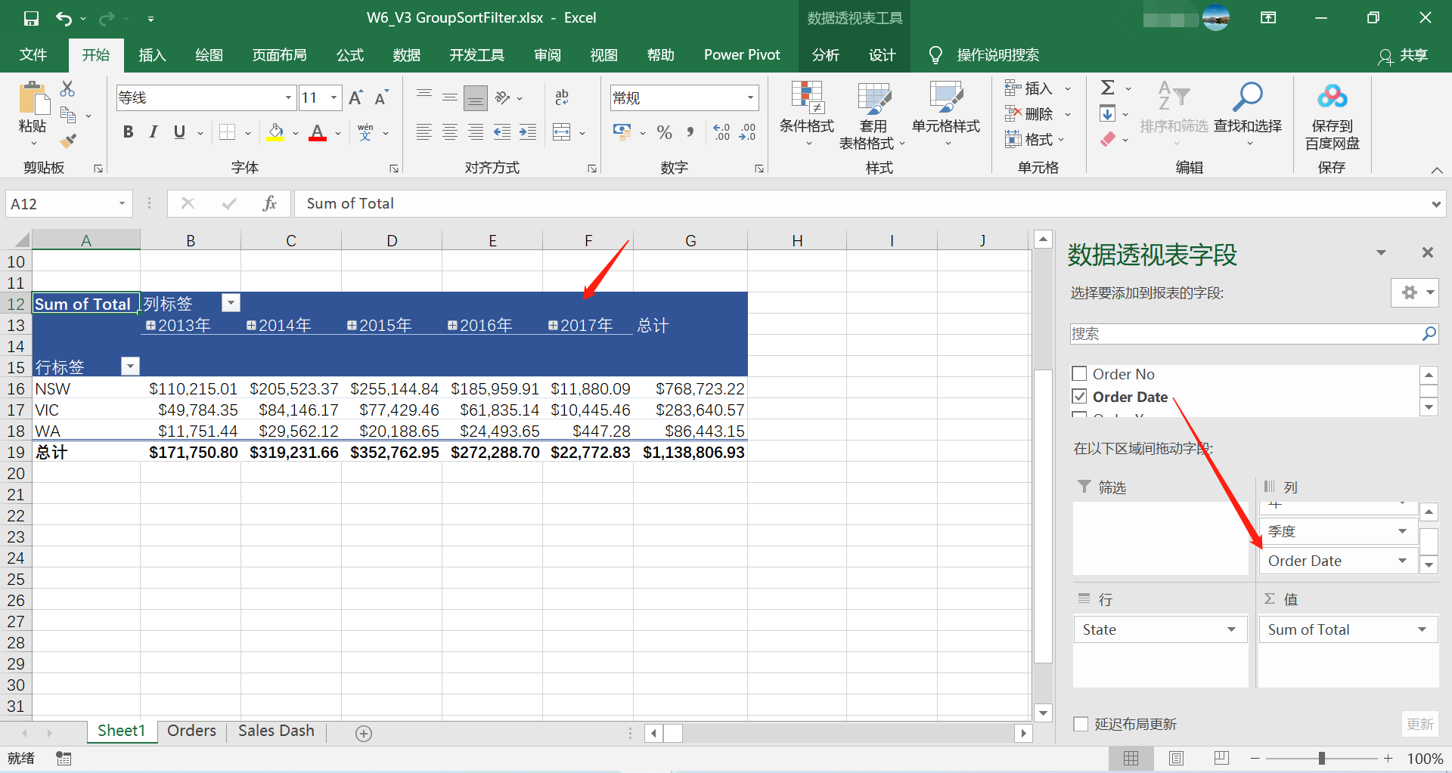Click the Merge and Center icon
The height and width of the screenshot is (773, 1452).
coord(562,132)
